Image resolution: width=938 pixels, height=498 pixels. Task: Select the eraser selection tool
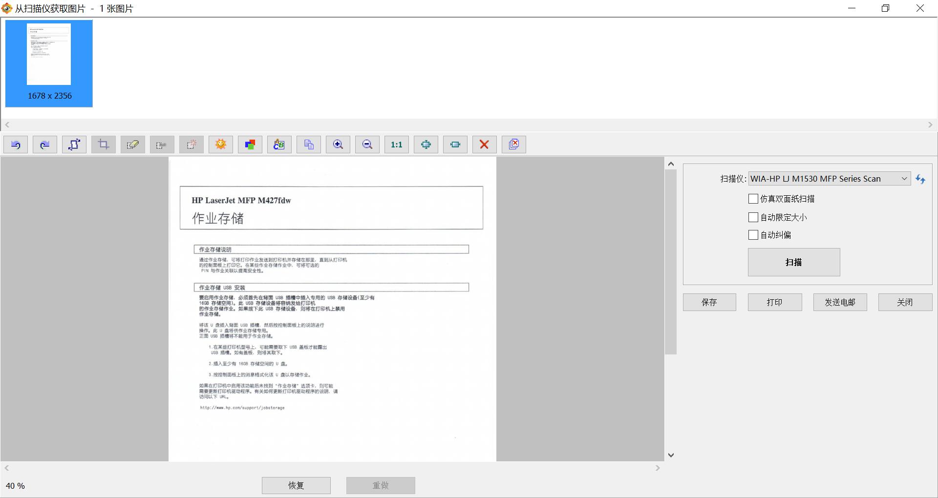pos(133,145)
